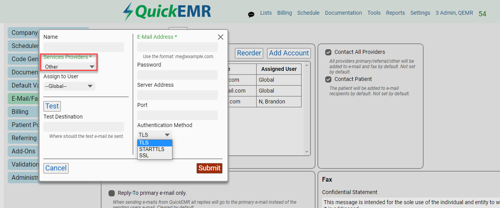This screenshot has height=208, width=500.
Task: Open the Settings menu
Action: click(420, 13)
